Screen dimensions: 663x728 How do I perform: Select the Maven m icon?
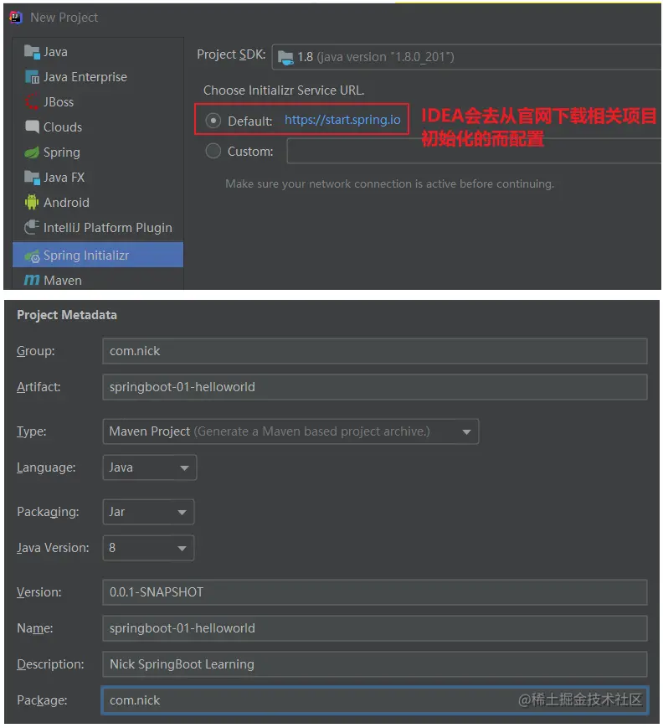click(x=32, y=281)
